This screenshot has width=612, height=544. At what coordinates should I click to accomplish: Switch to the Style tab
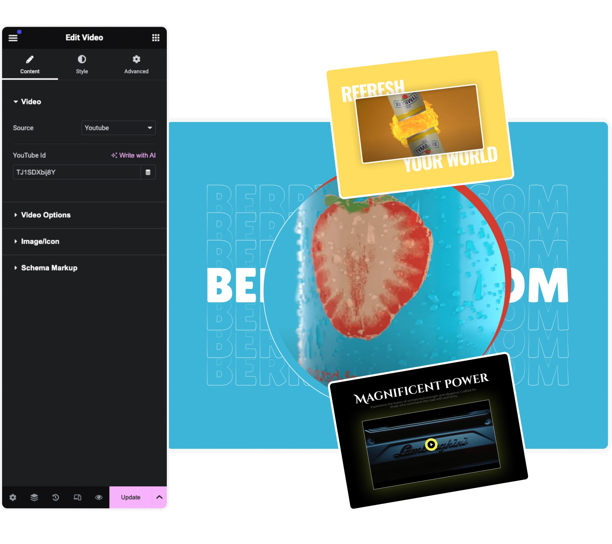84,62
